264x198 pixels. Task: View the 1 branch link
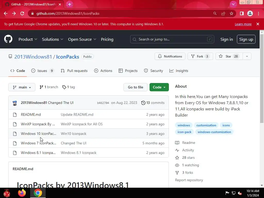point(49,87)
